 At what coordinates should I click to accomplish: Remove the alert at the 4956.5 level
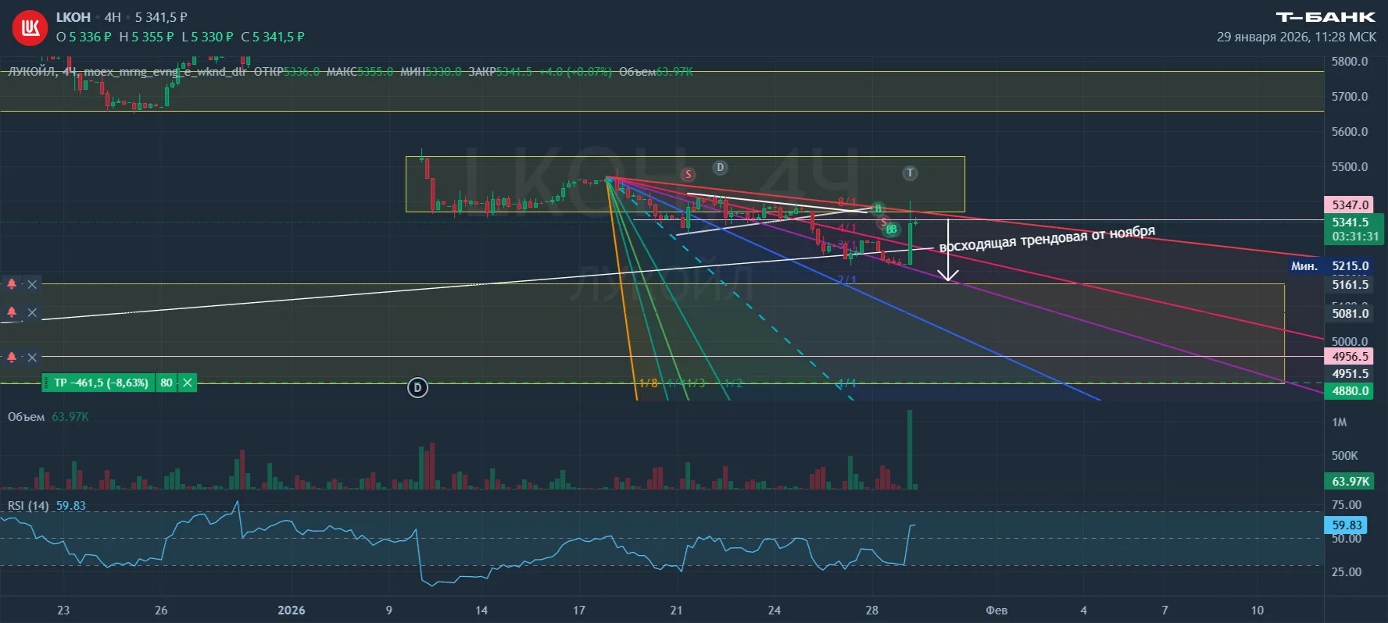32,358
